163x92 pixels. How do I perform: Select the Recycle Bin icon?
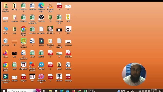6,42
